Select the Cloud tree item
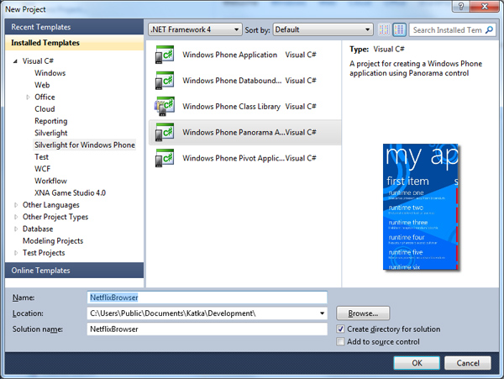The width and height of the screenshot is (504, 379). pyautogui.click(x=45, y=109)
